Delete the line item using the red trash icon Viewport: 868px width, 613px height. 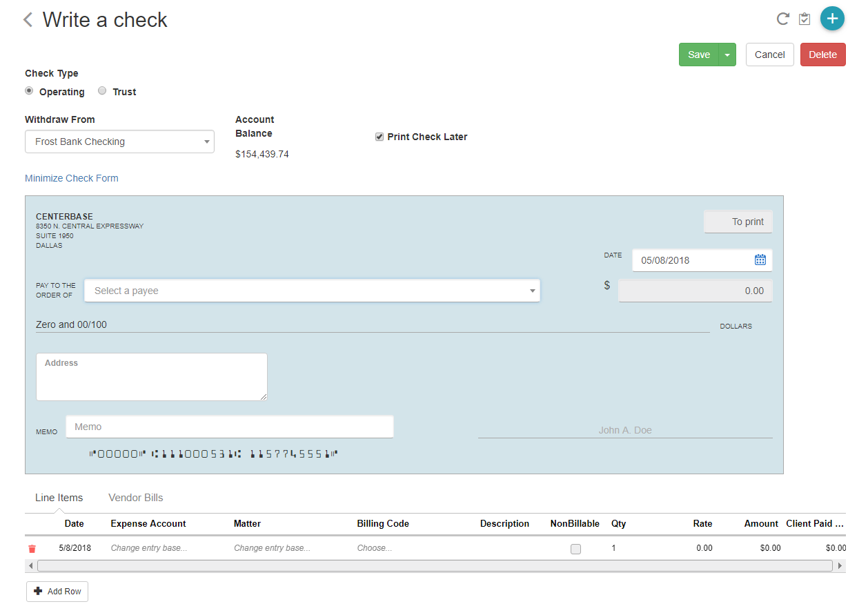[32, 547]
